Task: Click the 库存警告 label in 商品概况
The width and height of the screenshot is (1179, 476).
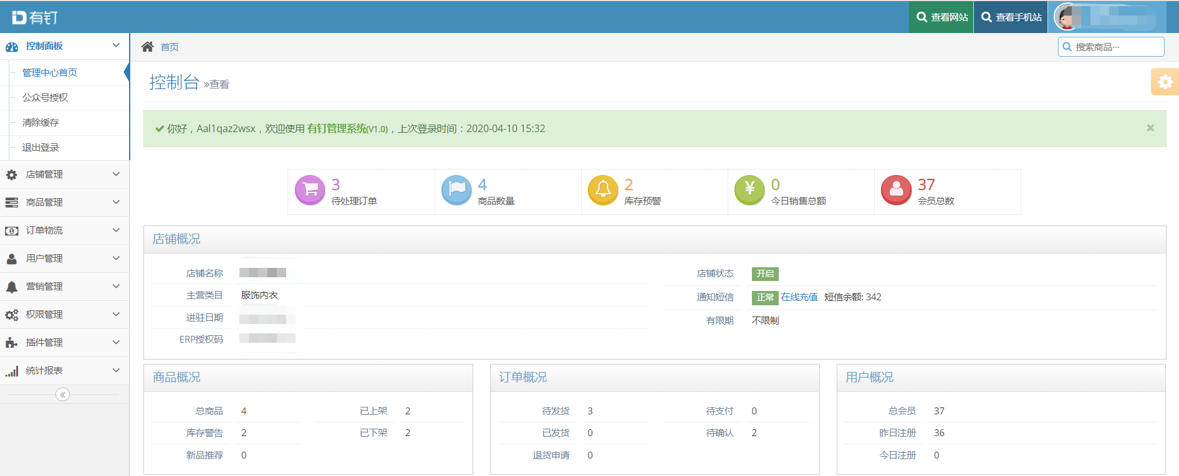Action: pos(205,433)
